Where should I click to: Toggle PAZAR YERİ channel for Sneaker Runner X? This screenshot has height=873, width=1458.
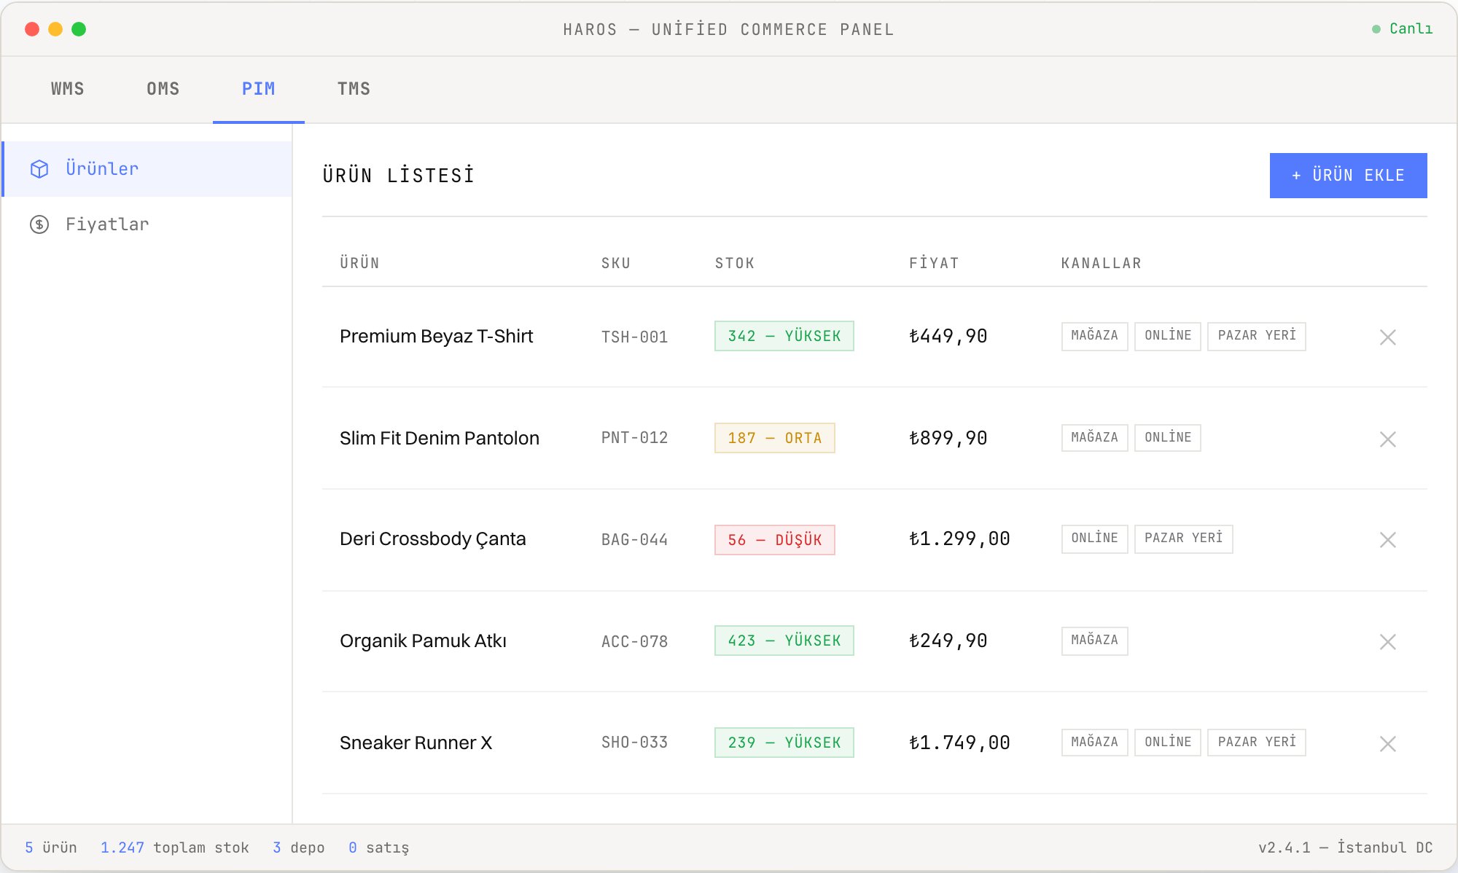[x=1256, y=743]
